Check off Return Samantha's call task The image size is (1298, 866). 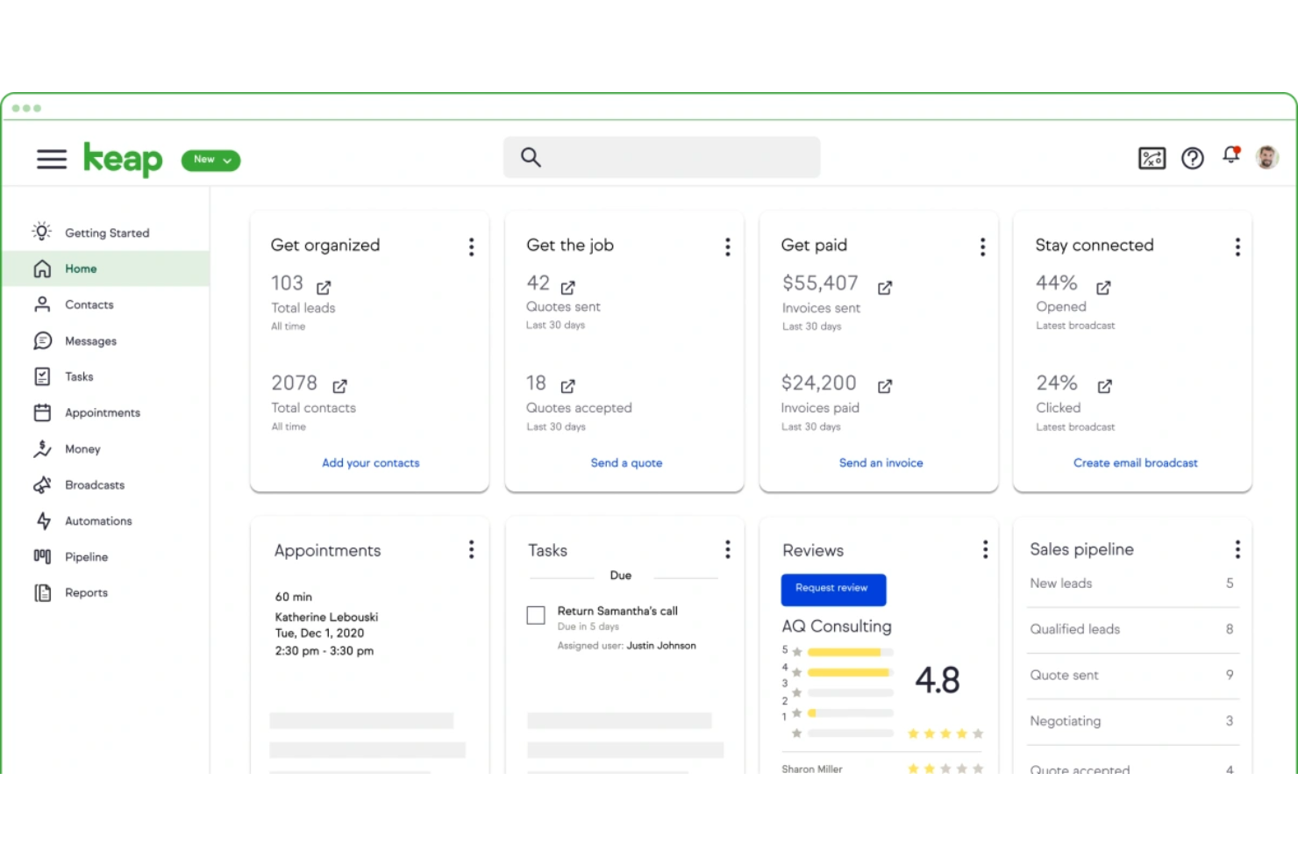click(535, 615)
